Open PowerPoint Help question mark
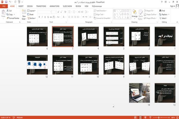 [x=162, y=2]
